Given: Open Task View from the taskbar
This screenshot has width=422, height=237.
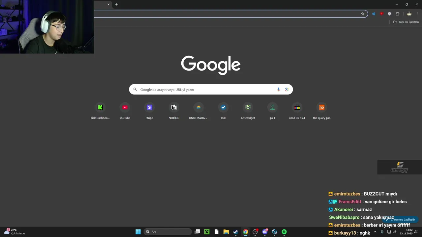Looking at the screenshot, I should tap(197, 232).
